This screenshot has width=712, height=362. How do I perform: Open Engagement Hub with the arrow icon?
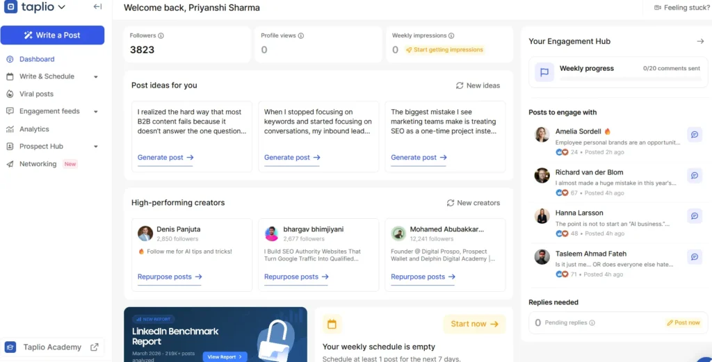pos(700,41)
